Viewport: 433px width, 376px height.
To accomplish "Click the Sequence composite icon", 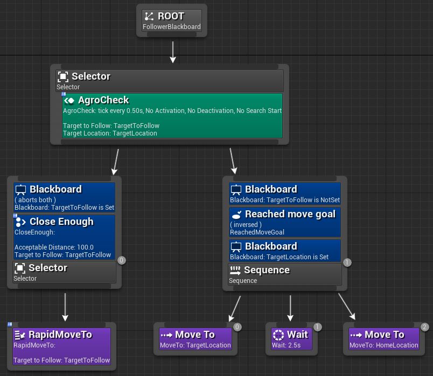I will coord(235,270).
